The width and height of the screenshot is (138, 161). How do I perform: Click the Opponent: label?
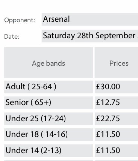(x=20, y=20)
